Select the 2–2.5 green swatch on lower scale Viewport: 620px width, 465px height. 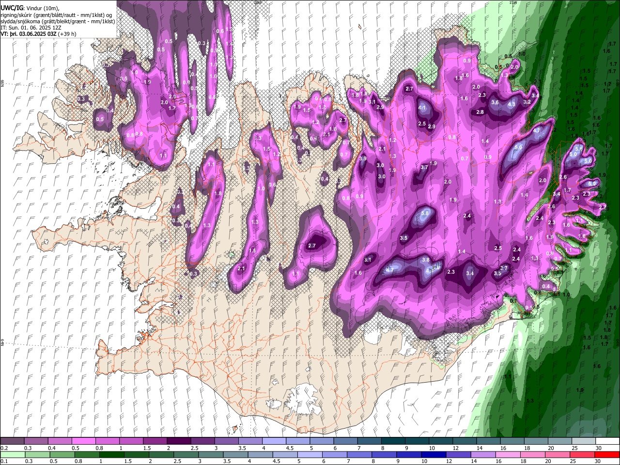tap(161, 455)
